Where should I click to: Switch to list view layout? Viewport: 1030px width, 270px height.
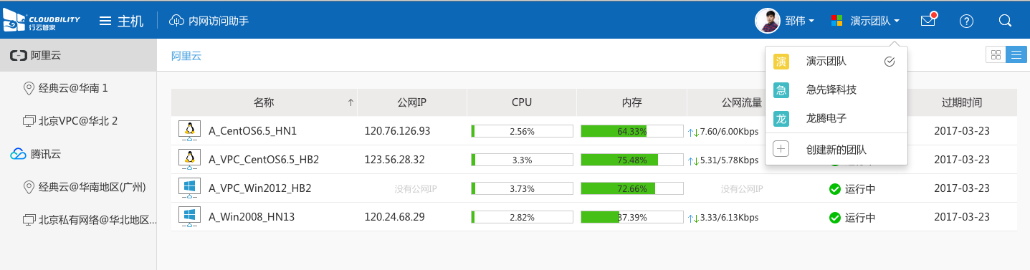[x=1016, y=54]
